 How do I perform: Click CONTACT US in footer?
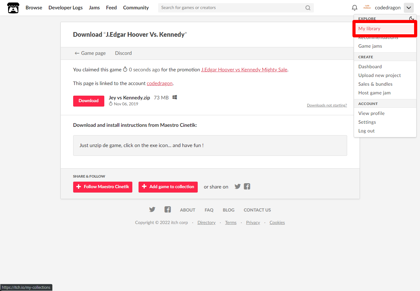[x=257, y=210]
